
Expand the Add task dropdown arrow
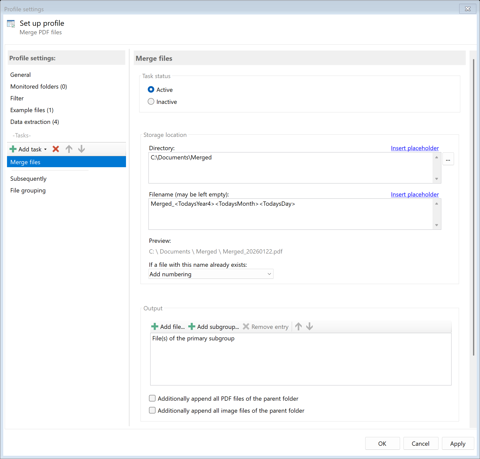pyautogui.click(x=45, y=149)
